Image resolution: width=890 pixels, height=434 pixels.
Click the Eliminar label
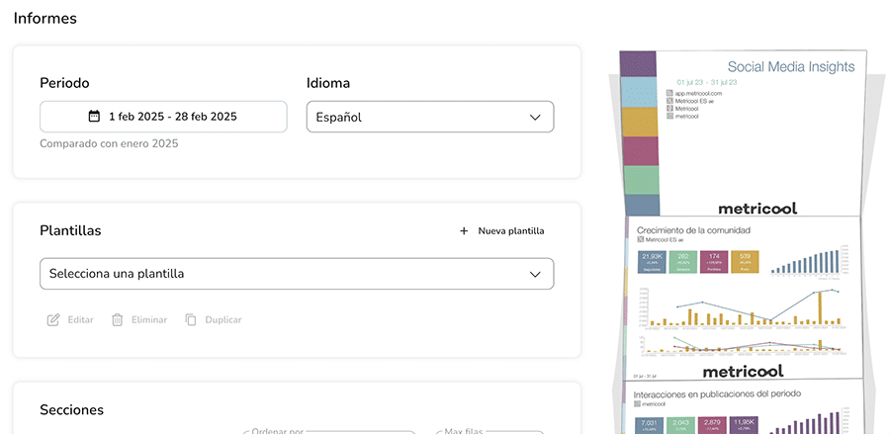coord(149,320)
